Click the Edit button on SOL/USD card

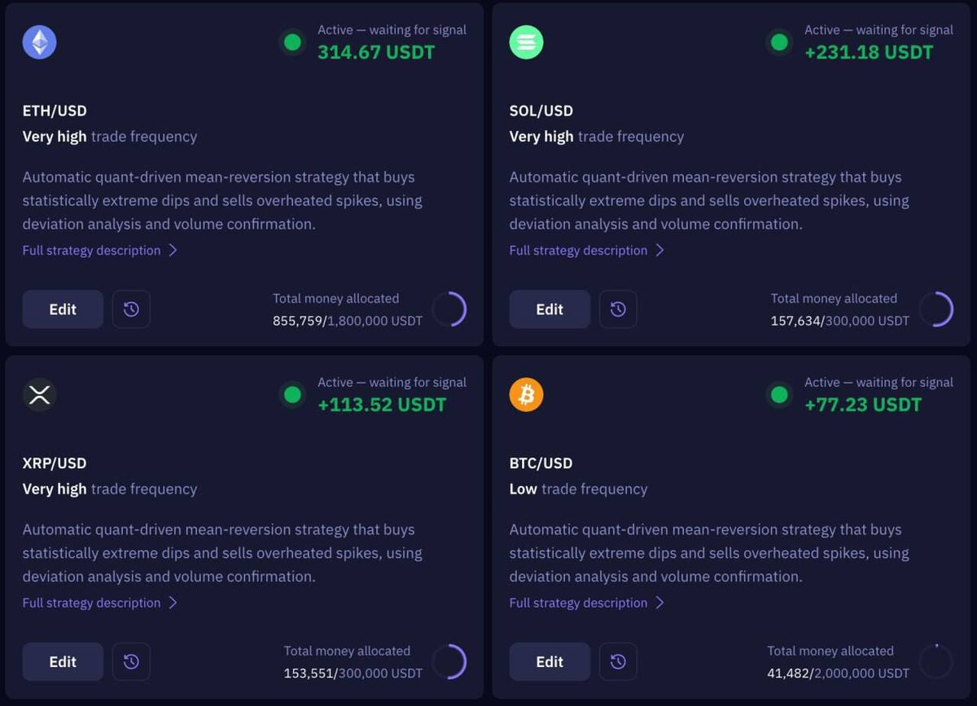click(x=550, y=309)
